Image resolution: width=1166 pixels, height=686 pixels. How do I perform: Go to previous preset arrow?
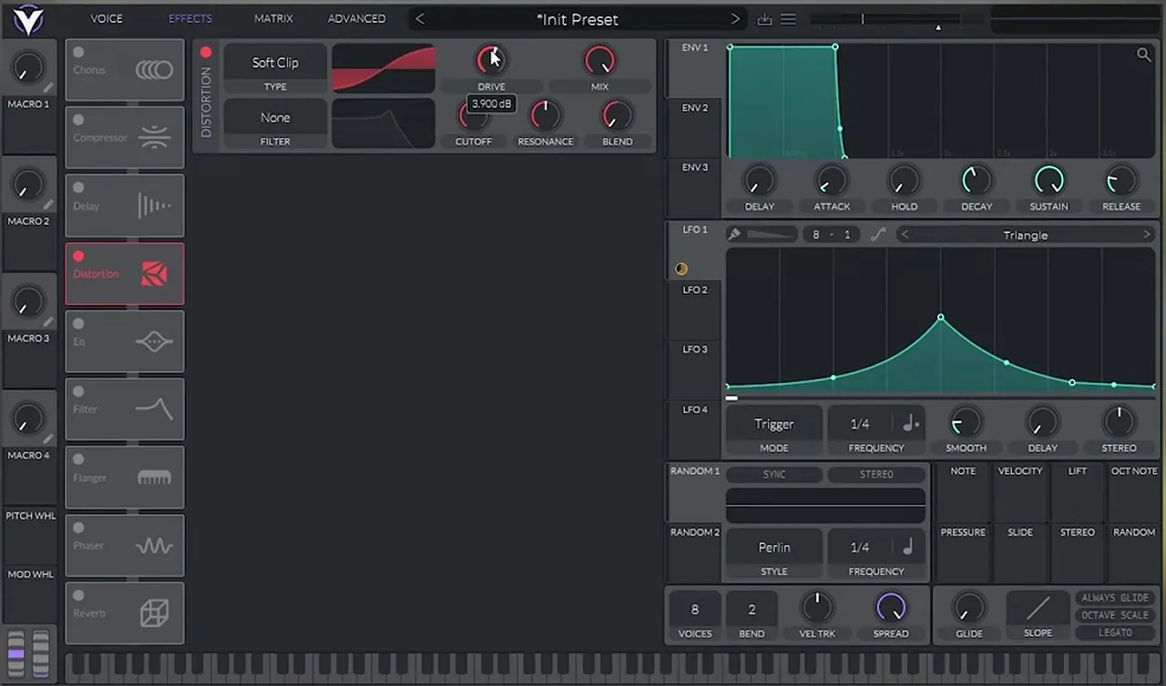(x=420, y=19)
